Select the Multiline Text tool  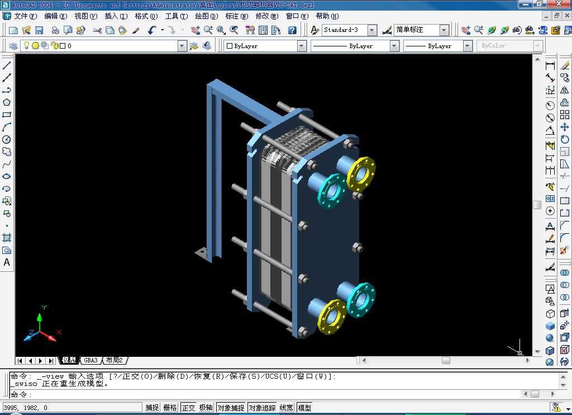click(7, 262)
